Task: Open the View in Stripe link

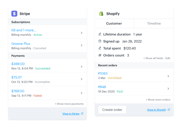Action: click(71, 113)
